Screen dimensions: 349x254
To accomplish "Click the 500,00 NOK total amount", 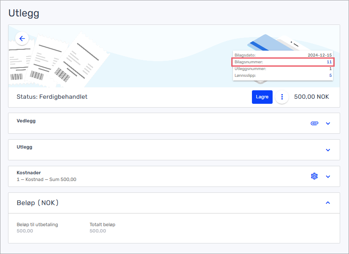I will pyautogui.click(x=311, y=97).
